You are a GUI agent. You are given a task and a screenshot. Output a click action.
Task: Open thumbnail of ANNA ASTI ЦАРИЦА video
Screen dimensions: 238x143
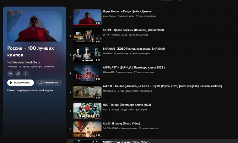point(87,73)
